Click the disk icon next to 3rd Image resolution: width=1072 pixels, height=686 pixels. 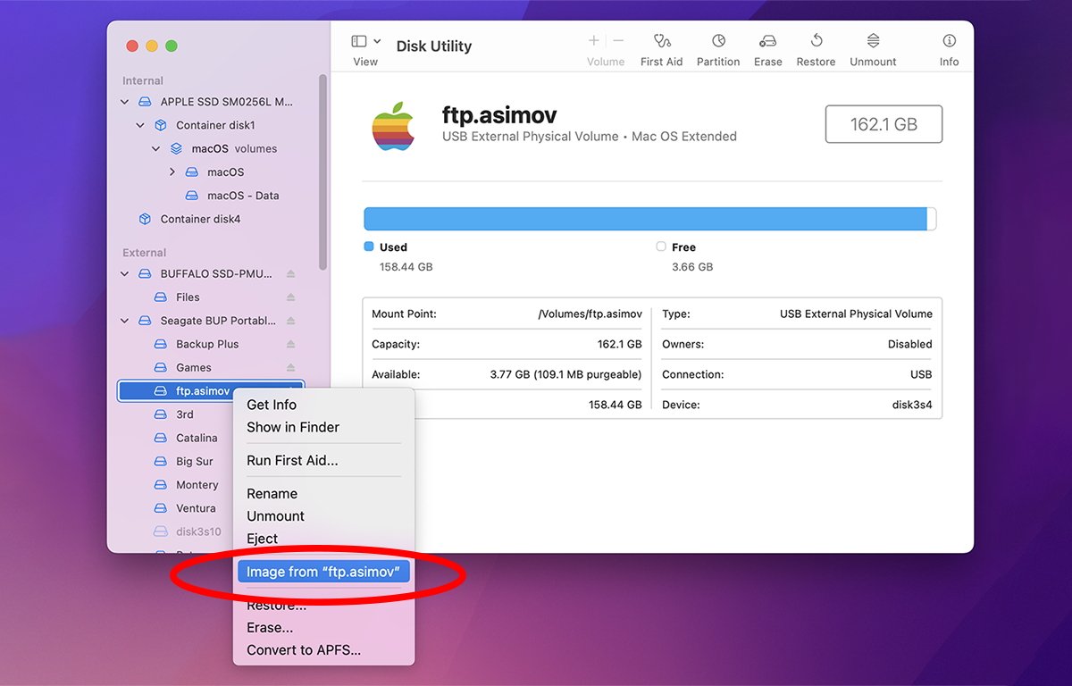click(x=161, y=414)
